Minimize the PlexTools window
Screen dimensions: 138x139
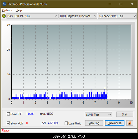[110, 4]
